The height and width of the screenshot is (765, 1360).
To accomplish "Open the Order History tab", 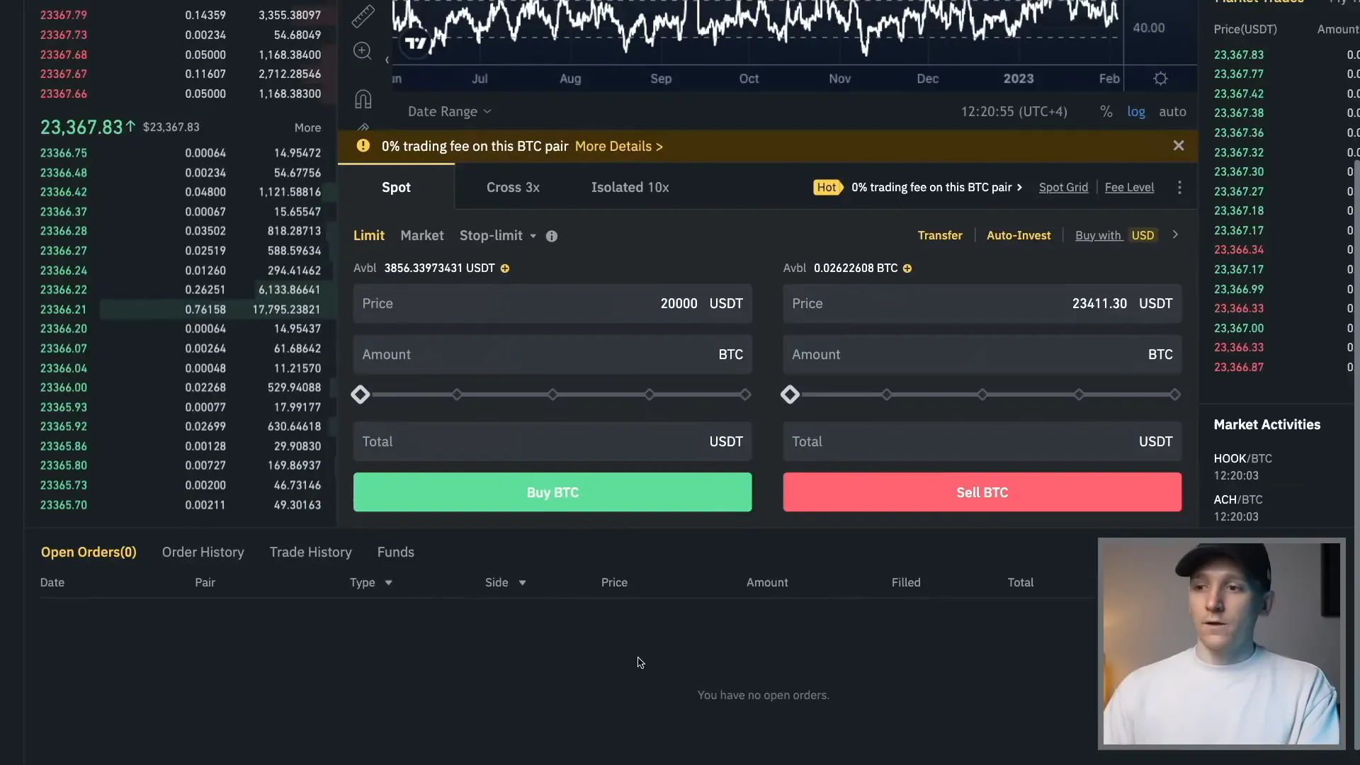I will click(x=203, y=552).
